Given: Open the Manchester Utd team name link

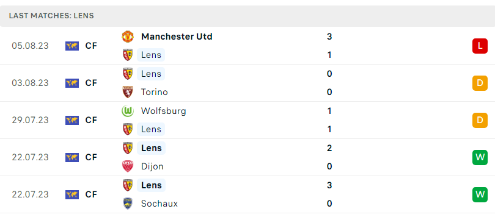Looking at the screenshot, I should coord(177,37).
